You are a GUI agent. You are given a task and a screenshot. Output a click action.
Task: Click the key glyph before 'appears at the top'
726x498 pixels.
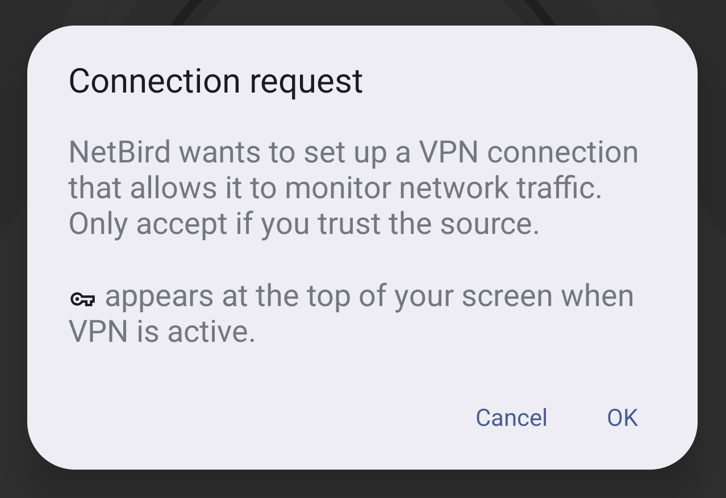pyautogui.click(x=83, y=298)
